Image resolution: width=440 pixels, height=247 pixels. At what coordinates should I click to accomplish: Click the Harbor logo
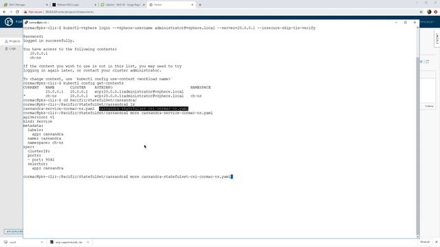pos(9,21)
